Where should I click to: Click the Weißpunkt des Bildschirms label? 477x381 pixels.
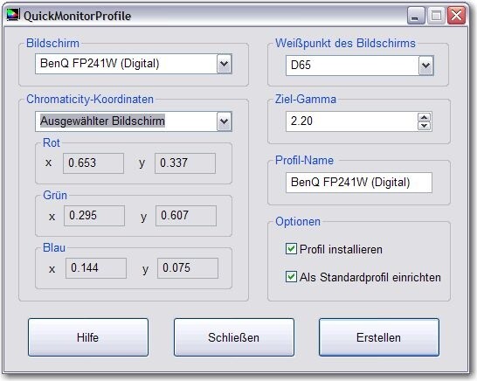345,43
